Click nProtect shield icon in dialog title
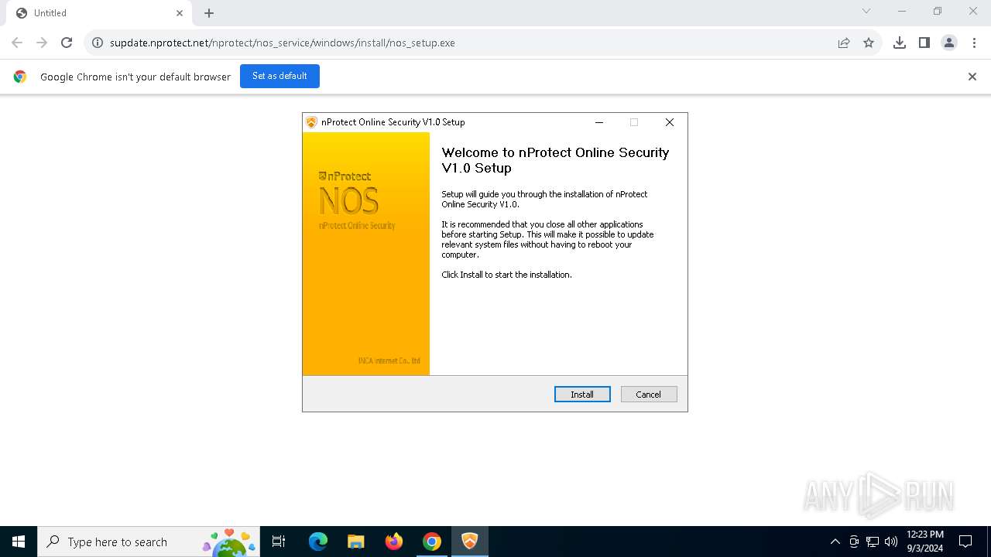 point(311,122)
